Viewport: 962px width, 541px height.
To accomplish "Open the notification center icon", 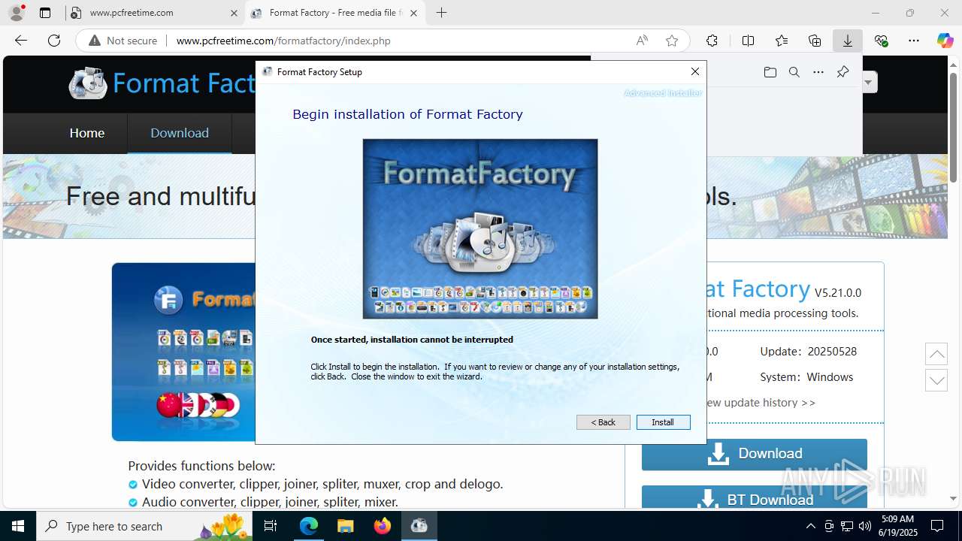I will pos(937,526).
